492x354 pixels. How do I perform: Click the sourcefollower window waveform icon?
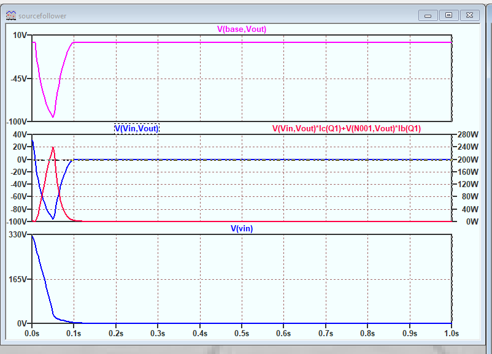point(11,15)
